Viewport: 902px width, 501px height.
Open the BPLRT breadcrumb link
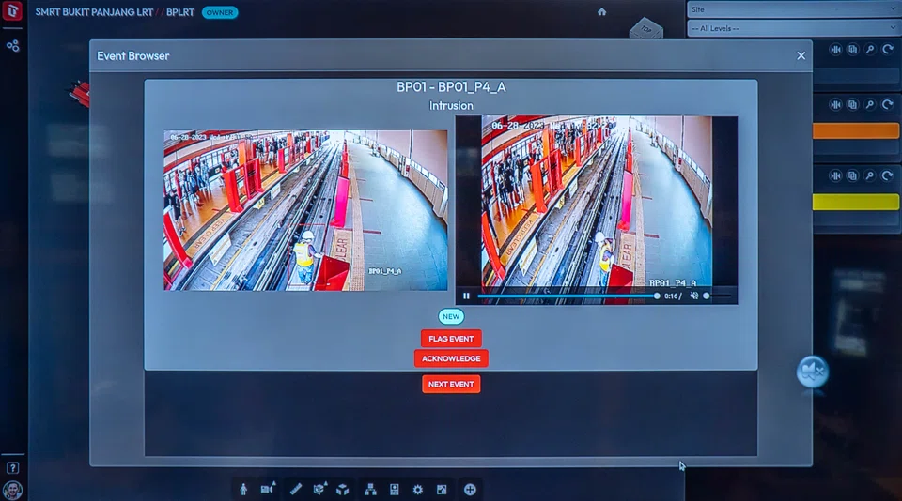[x=180, y=12]
